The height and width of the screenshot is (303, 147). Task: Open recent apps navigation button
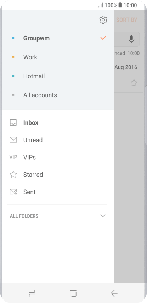pyautogui.click(x=32, y=293)
